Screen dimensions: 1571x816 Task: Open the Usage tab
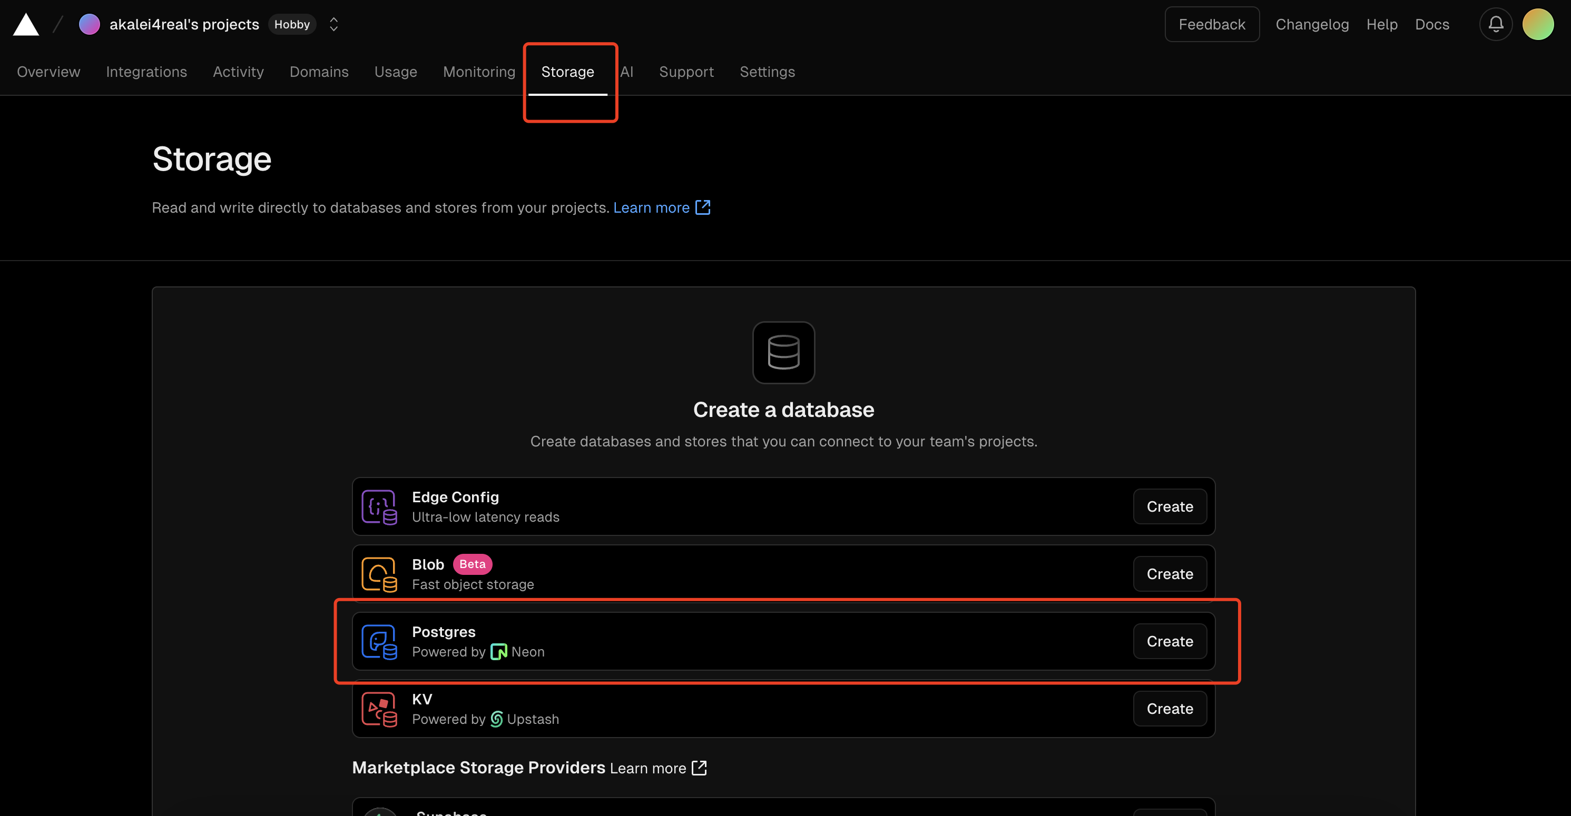pos(396,72)
